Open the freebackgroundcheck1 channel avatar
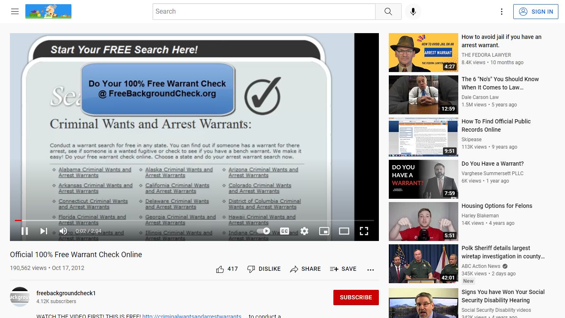565x318 pixels. [19, 297]
